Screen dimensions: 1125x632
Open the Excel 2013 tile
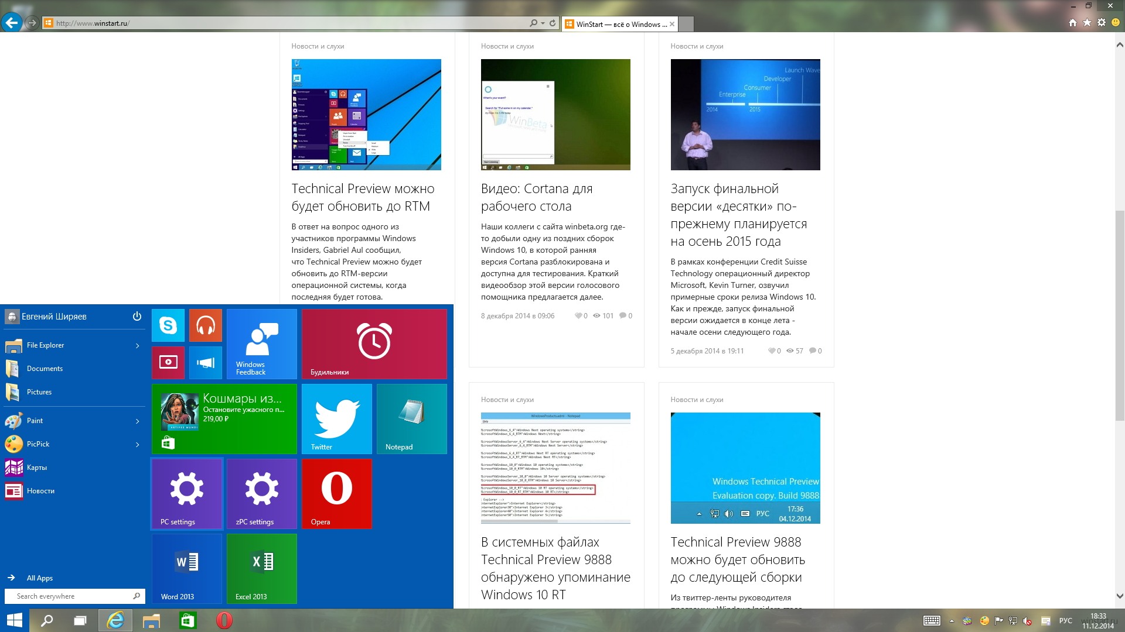262,569
